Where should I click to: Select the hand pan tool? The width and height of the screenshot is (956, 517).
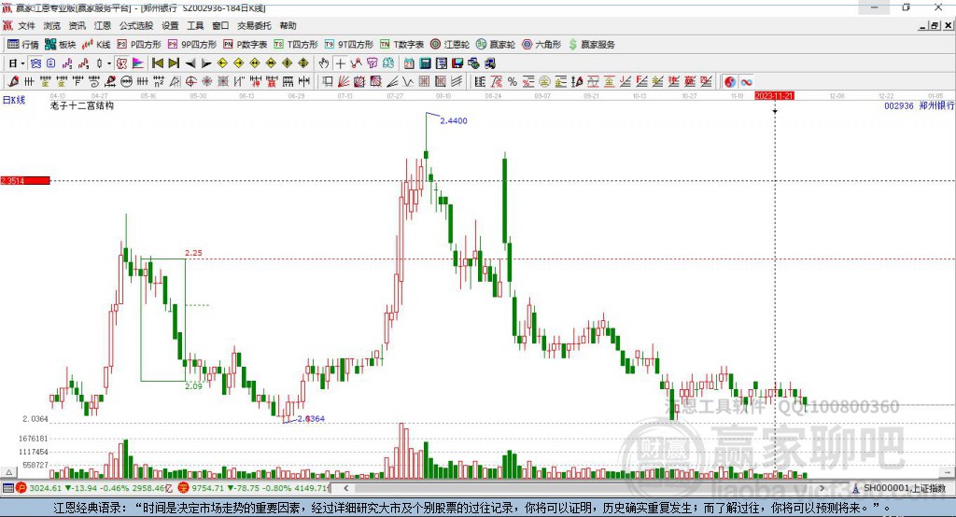(323, 63)
